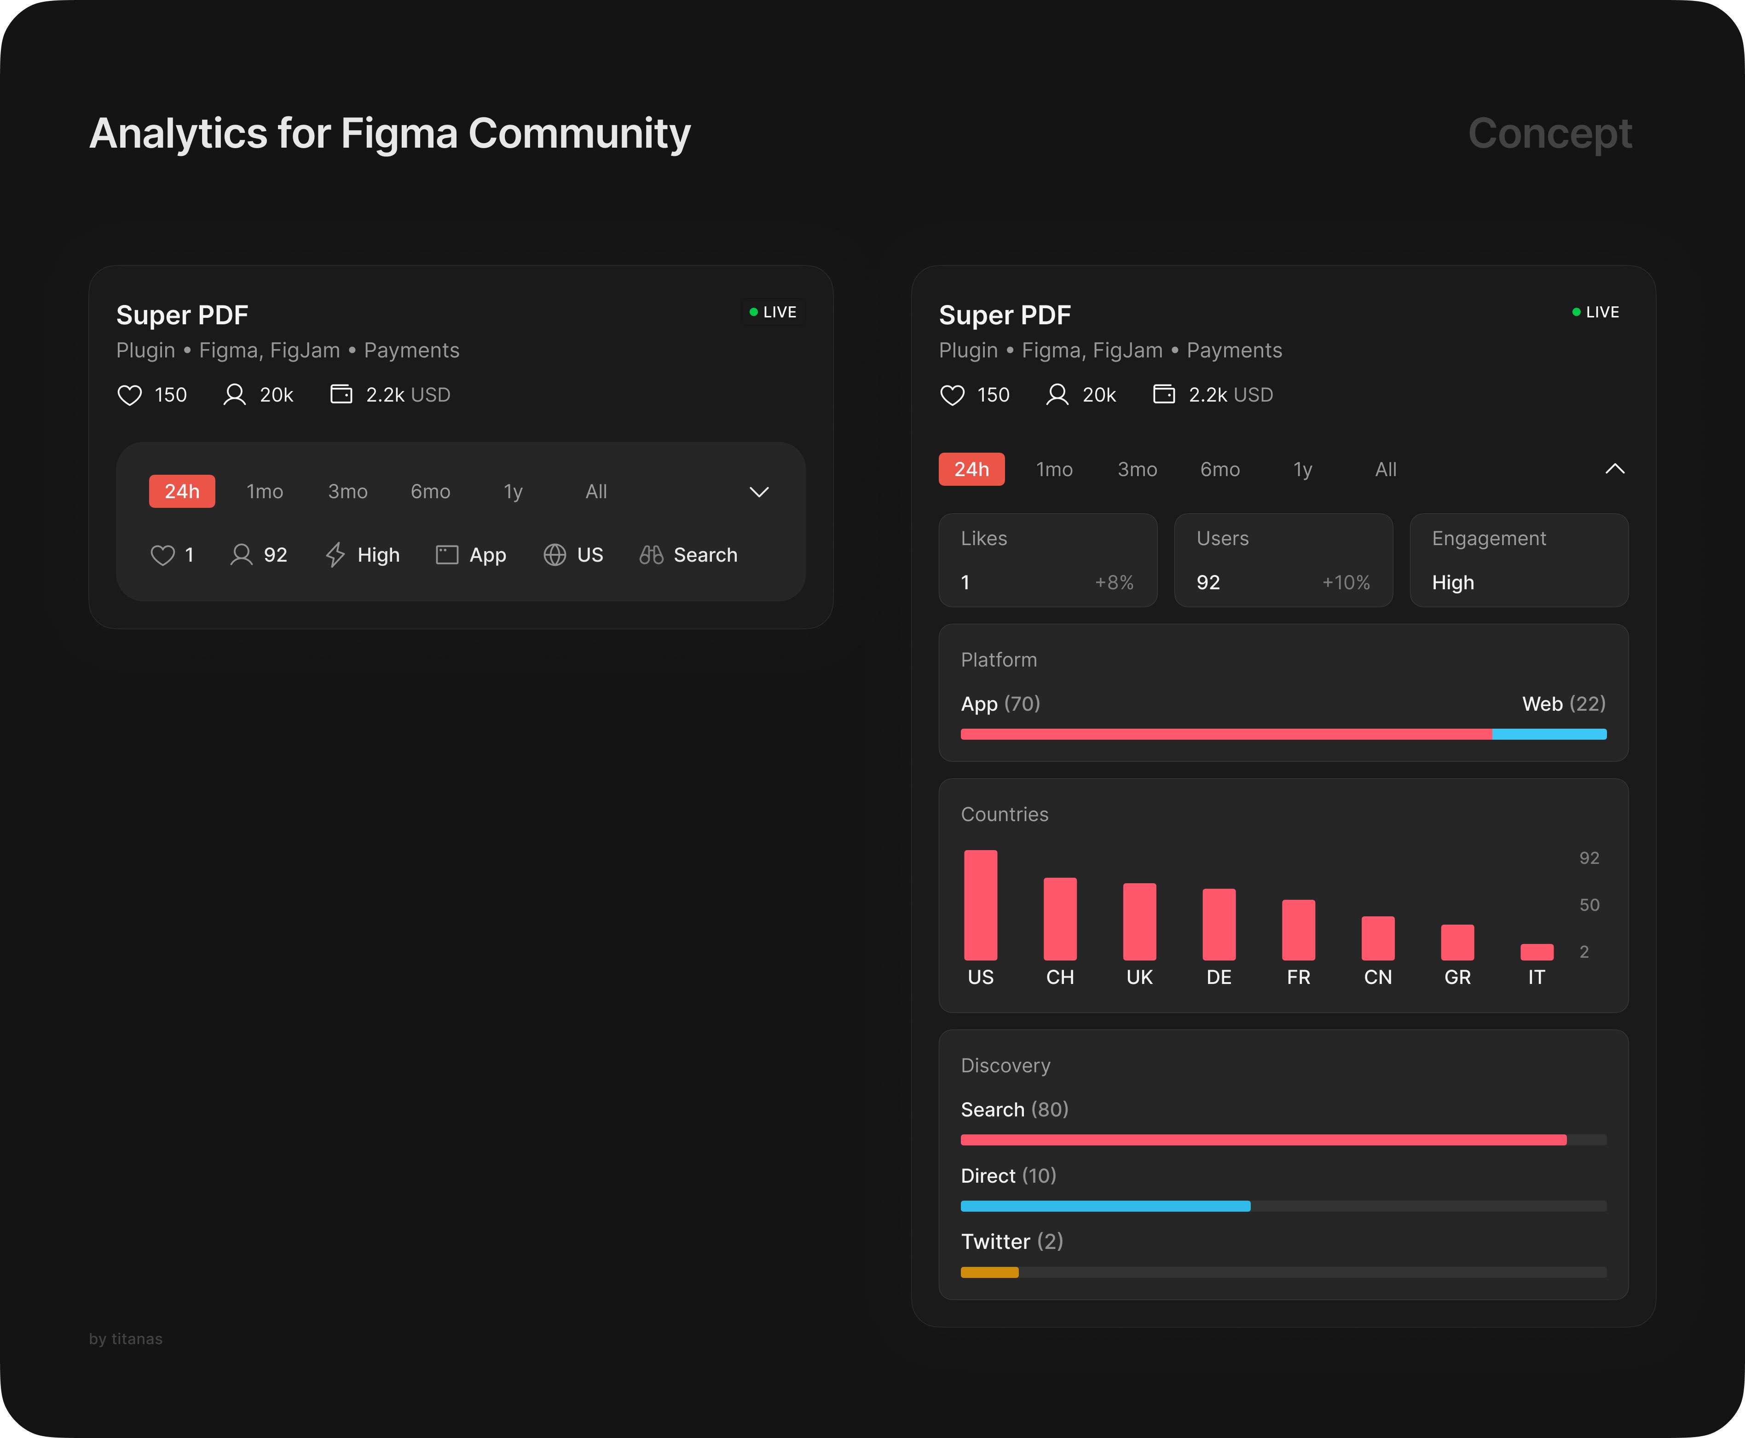Screen dimensions: 1745x1438
Task: Click the 92 axis label in Countries chart
Action: 1589,858
